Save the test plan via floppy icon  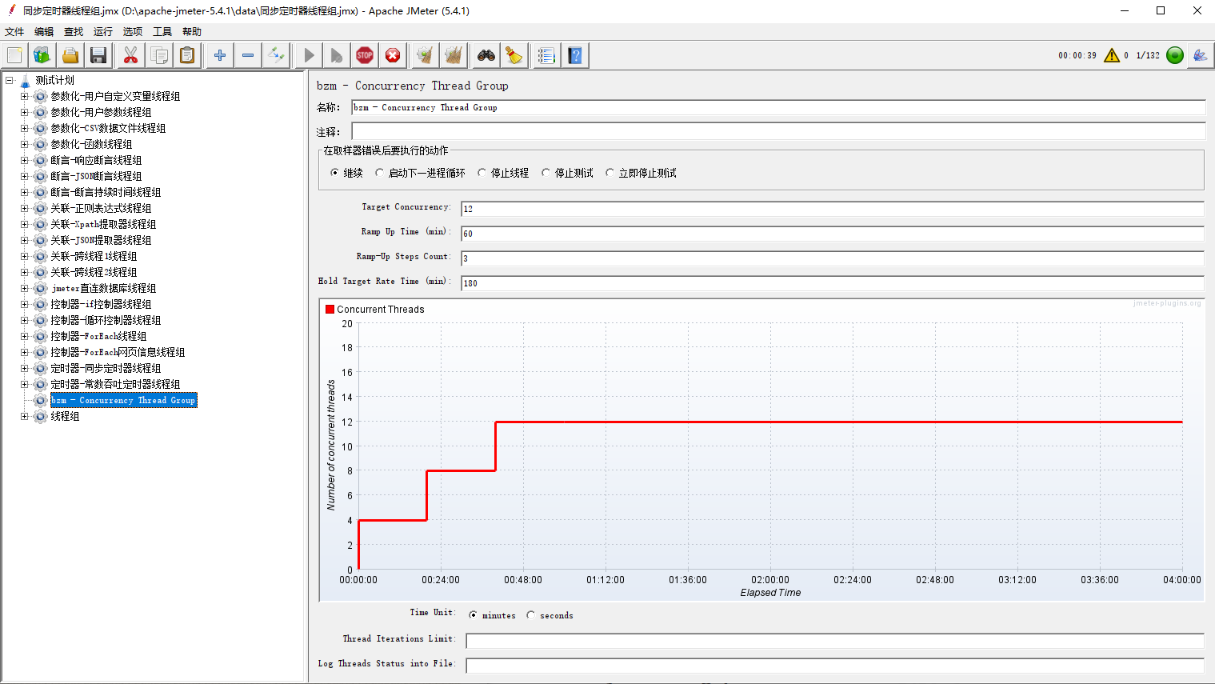[x=98, y=55]
